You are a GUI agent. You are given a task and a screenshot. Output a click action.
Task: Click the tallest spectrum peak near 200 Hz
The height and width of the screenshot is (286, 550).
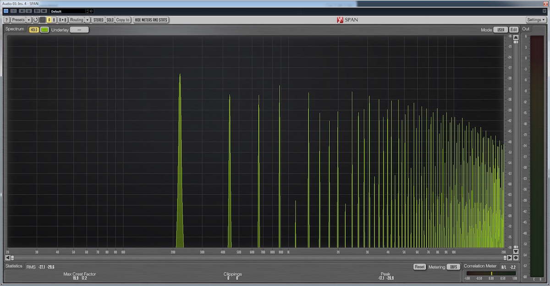click(x=180, y=160)
